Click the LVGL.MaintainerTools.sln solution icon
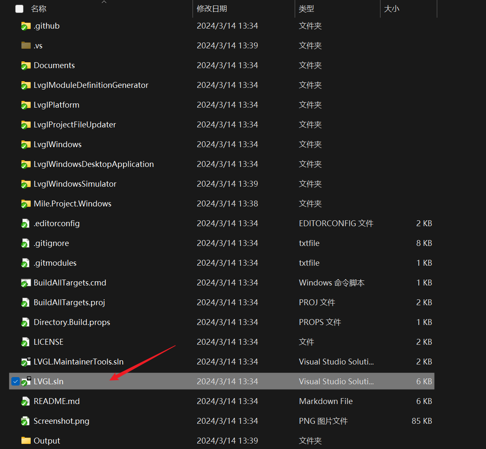 pyautogui.click(x=26, y=362)
